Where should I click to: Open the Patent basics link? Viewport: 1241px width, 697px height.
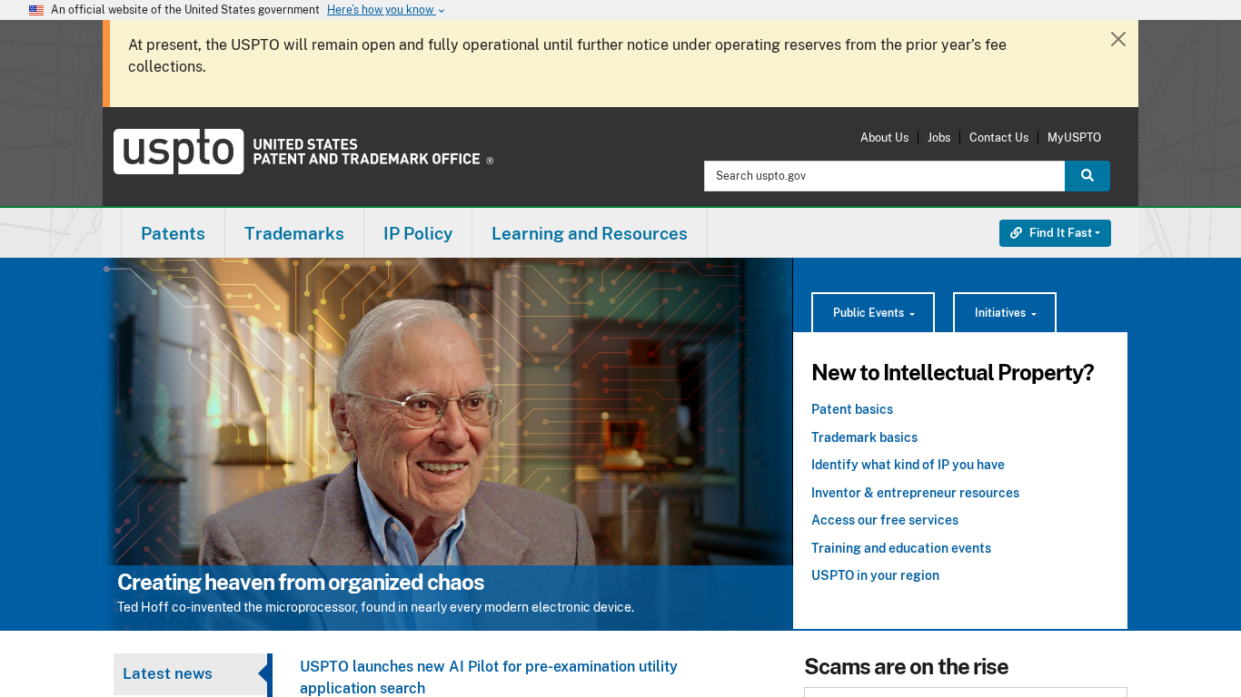(x=852, y=409)
